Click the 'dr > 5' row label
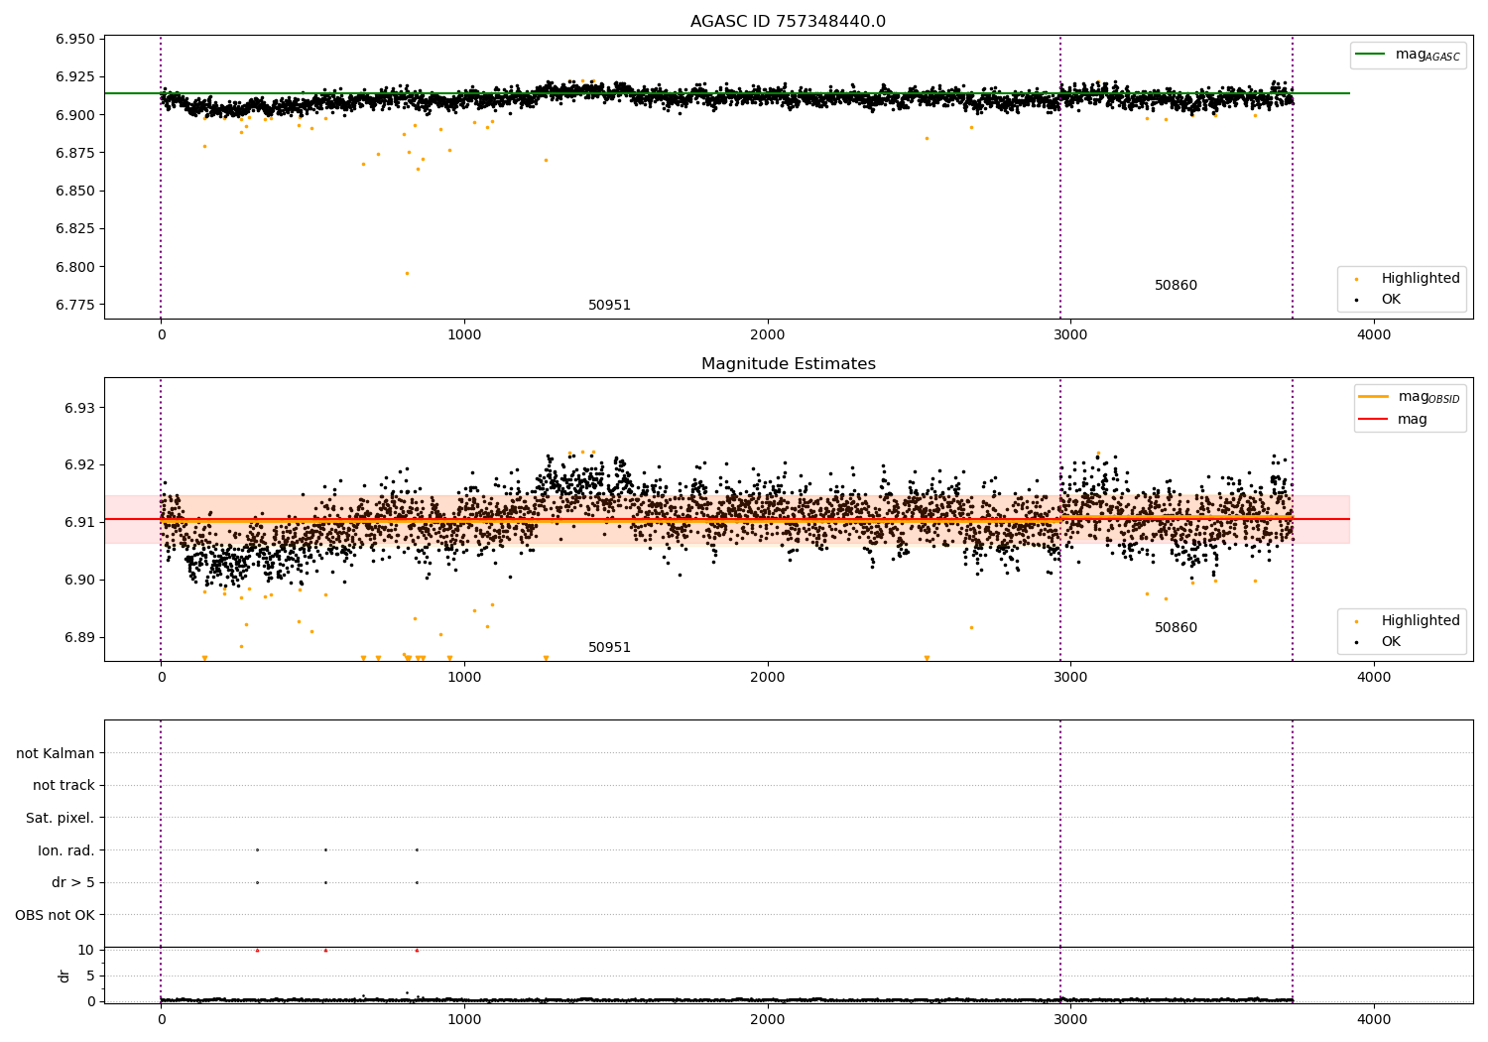The image size is (1488, 1042). point(73,883)
